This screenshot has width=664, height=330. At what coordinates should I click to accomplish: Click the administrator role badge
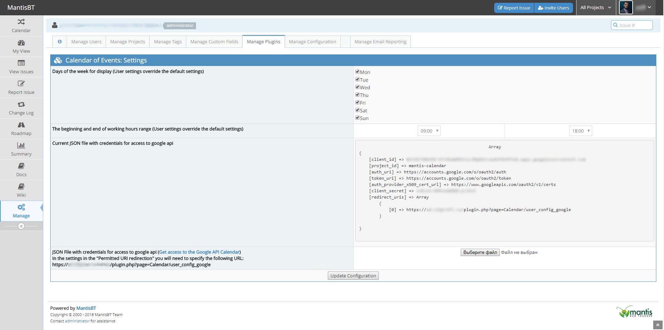click(180, 25)
